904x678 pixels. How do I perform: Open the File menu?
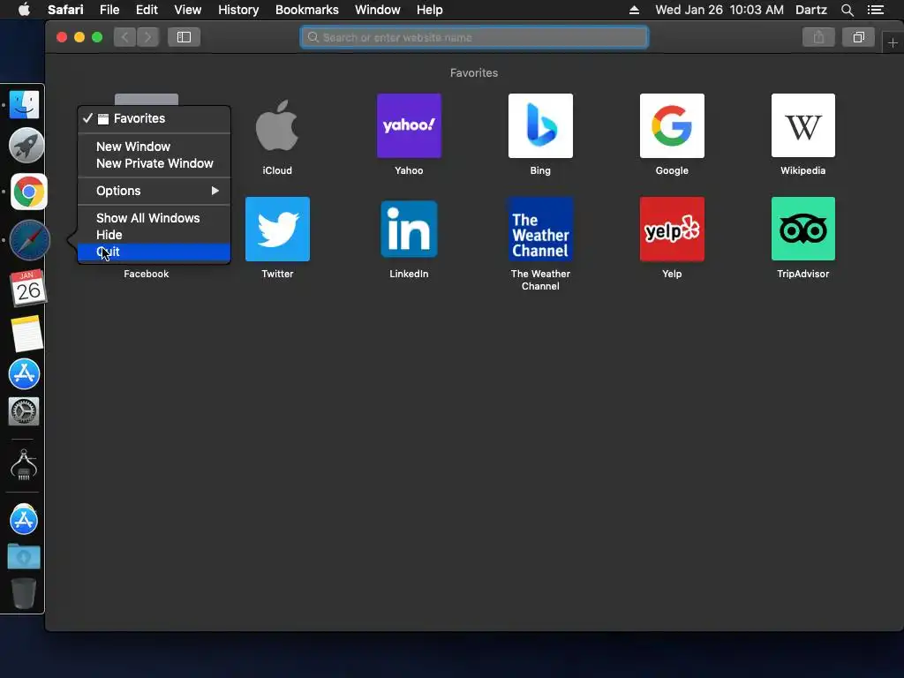(109, 10)
